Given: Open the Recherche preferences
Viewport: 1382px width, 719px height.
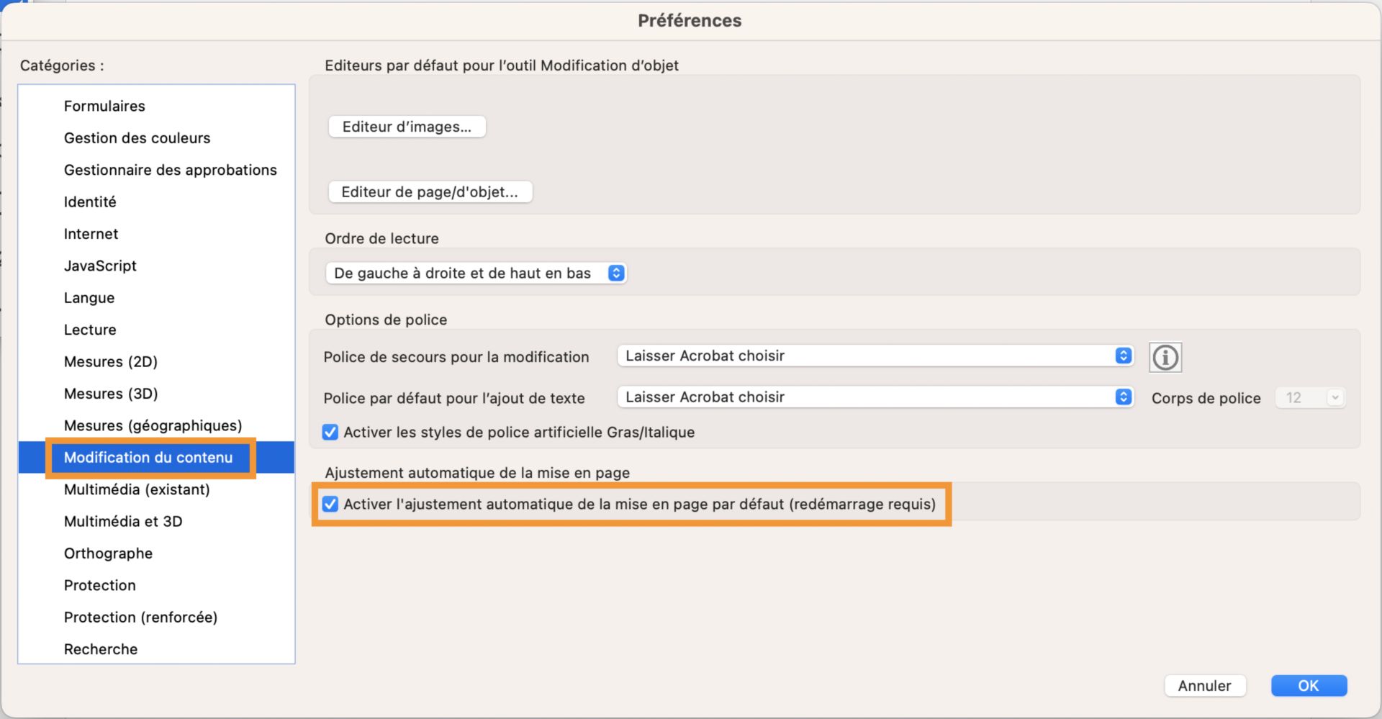Looking at the screenshot, I should click(x=100, y=648).
